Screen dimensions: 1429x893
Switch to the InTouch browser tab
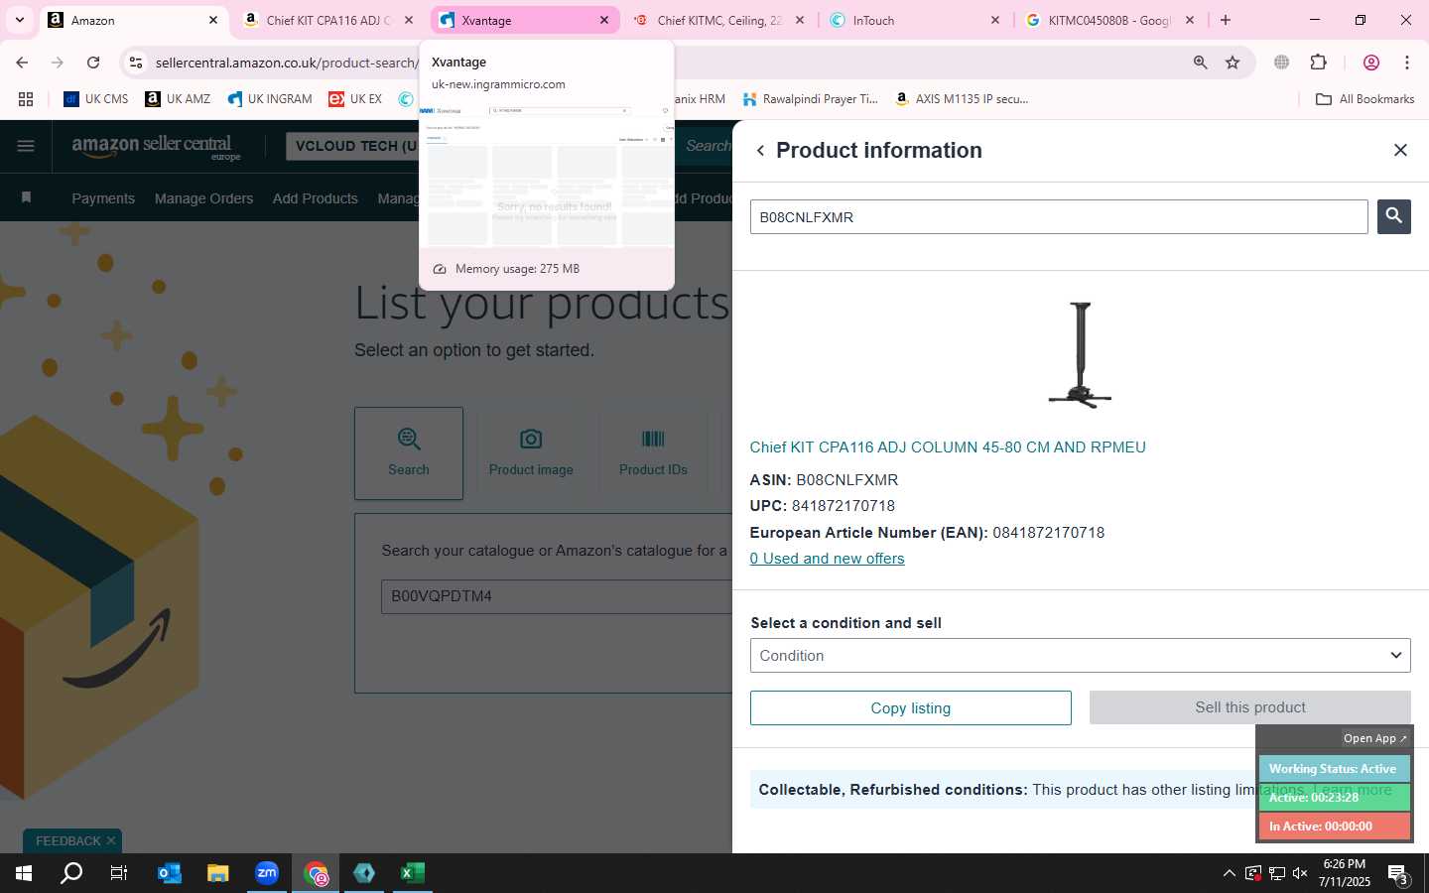click(915, 20)
